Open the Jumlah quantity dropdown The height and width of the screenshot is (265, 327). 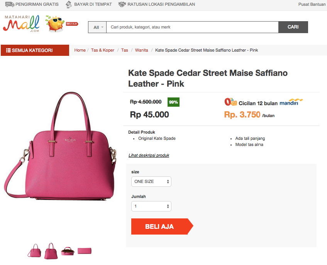tap(151, 206)
